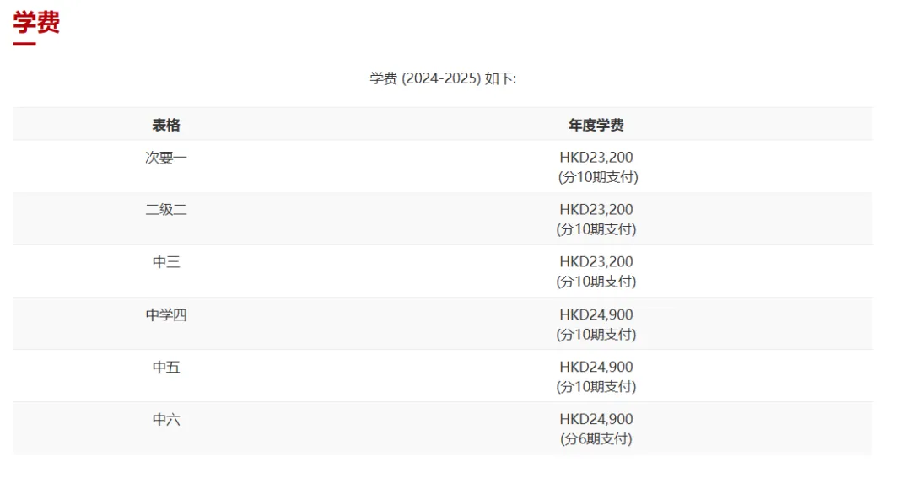This screenshot has width=911, height=478.
Task: Select the HKD24,900 amount in 中五 row
Action: pos(596,367)
